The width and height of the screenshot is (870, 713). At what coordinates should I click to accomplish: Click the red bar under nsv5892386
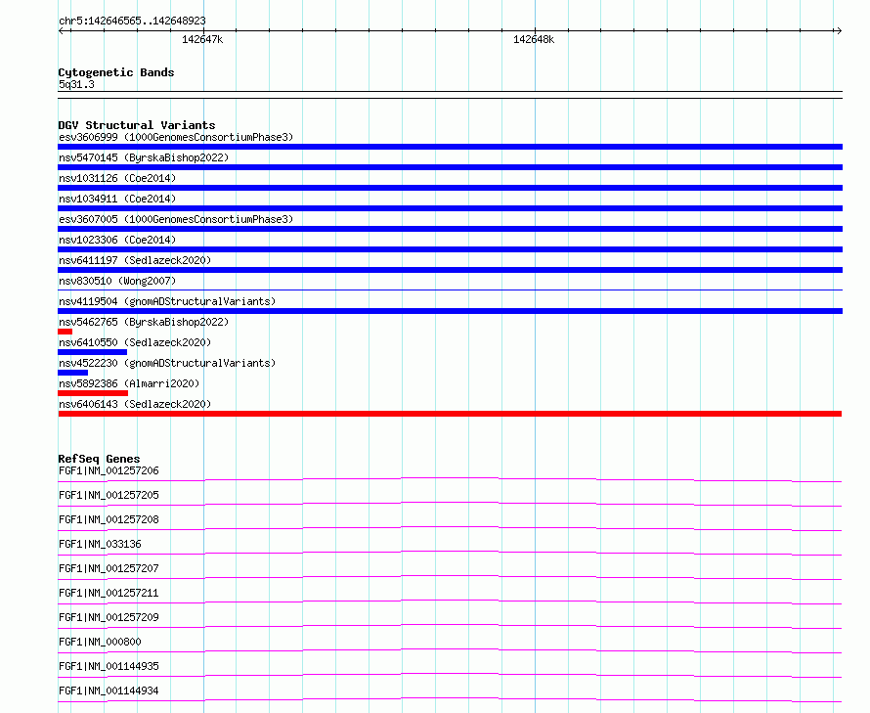[x=93, y=393]
